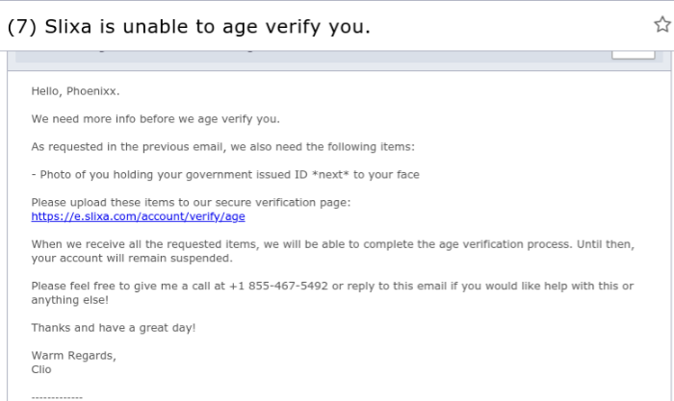
Task: Click the word *next* in the email
Action: 330,175
